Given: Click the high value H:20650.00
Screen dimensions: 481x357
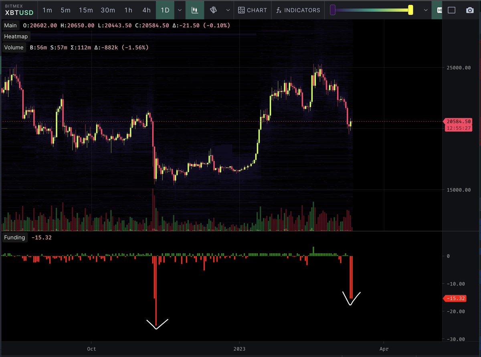Looking at the screenshot, I should click(78, 25).
